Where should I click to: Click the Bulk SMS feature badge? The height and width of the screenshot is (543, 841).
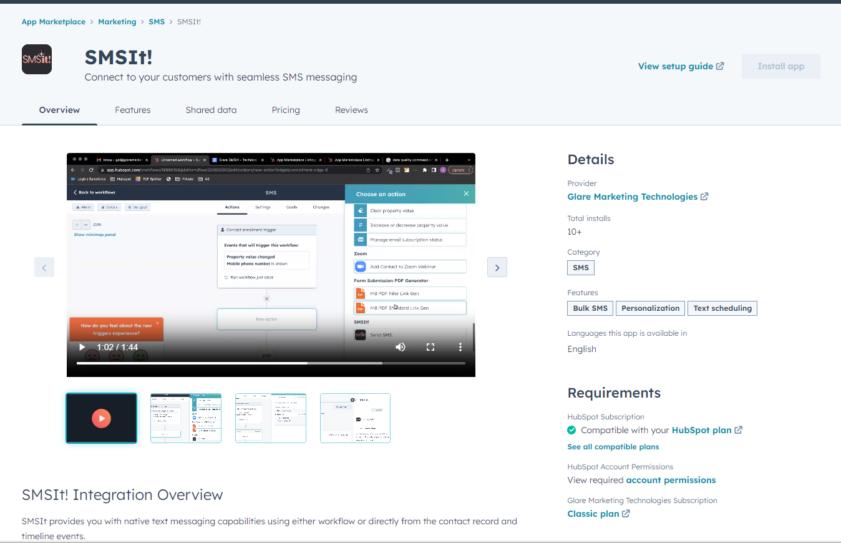(590, 308)
